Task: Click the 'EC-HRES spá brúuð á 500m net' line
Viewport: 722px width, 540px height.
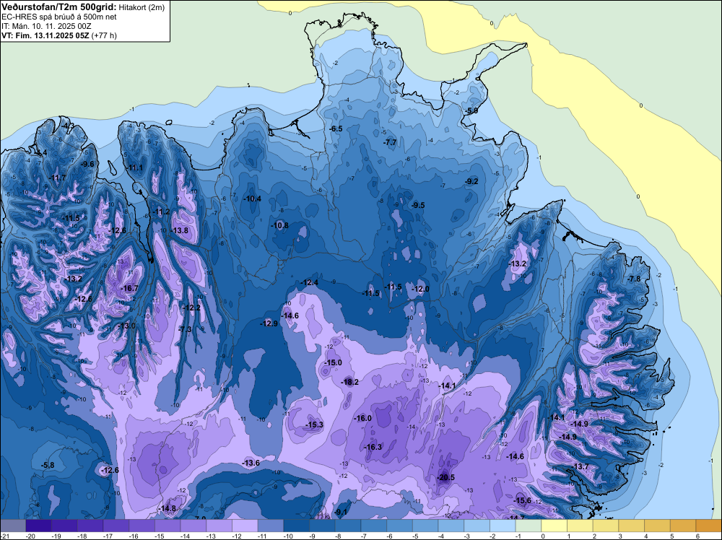Action: click(x=59, y=17)
